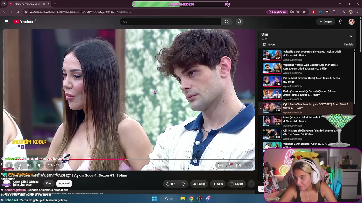Dislike the video with thumbs-down
Screen dimensions: 362x203
[183, 184]
